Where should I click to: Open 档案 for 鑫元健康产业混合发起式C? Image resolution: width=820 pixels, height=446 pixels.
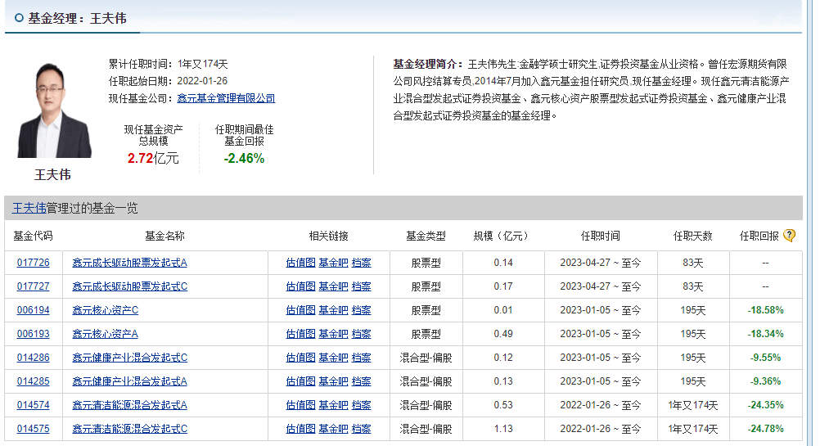(x=361, y=358)
